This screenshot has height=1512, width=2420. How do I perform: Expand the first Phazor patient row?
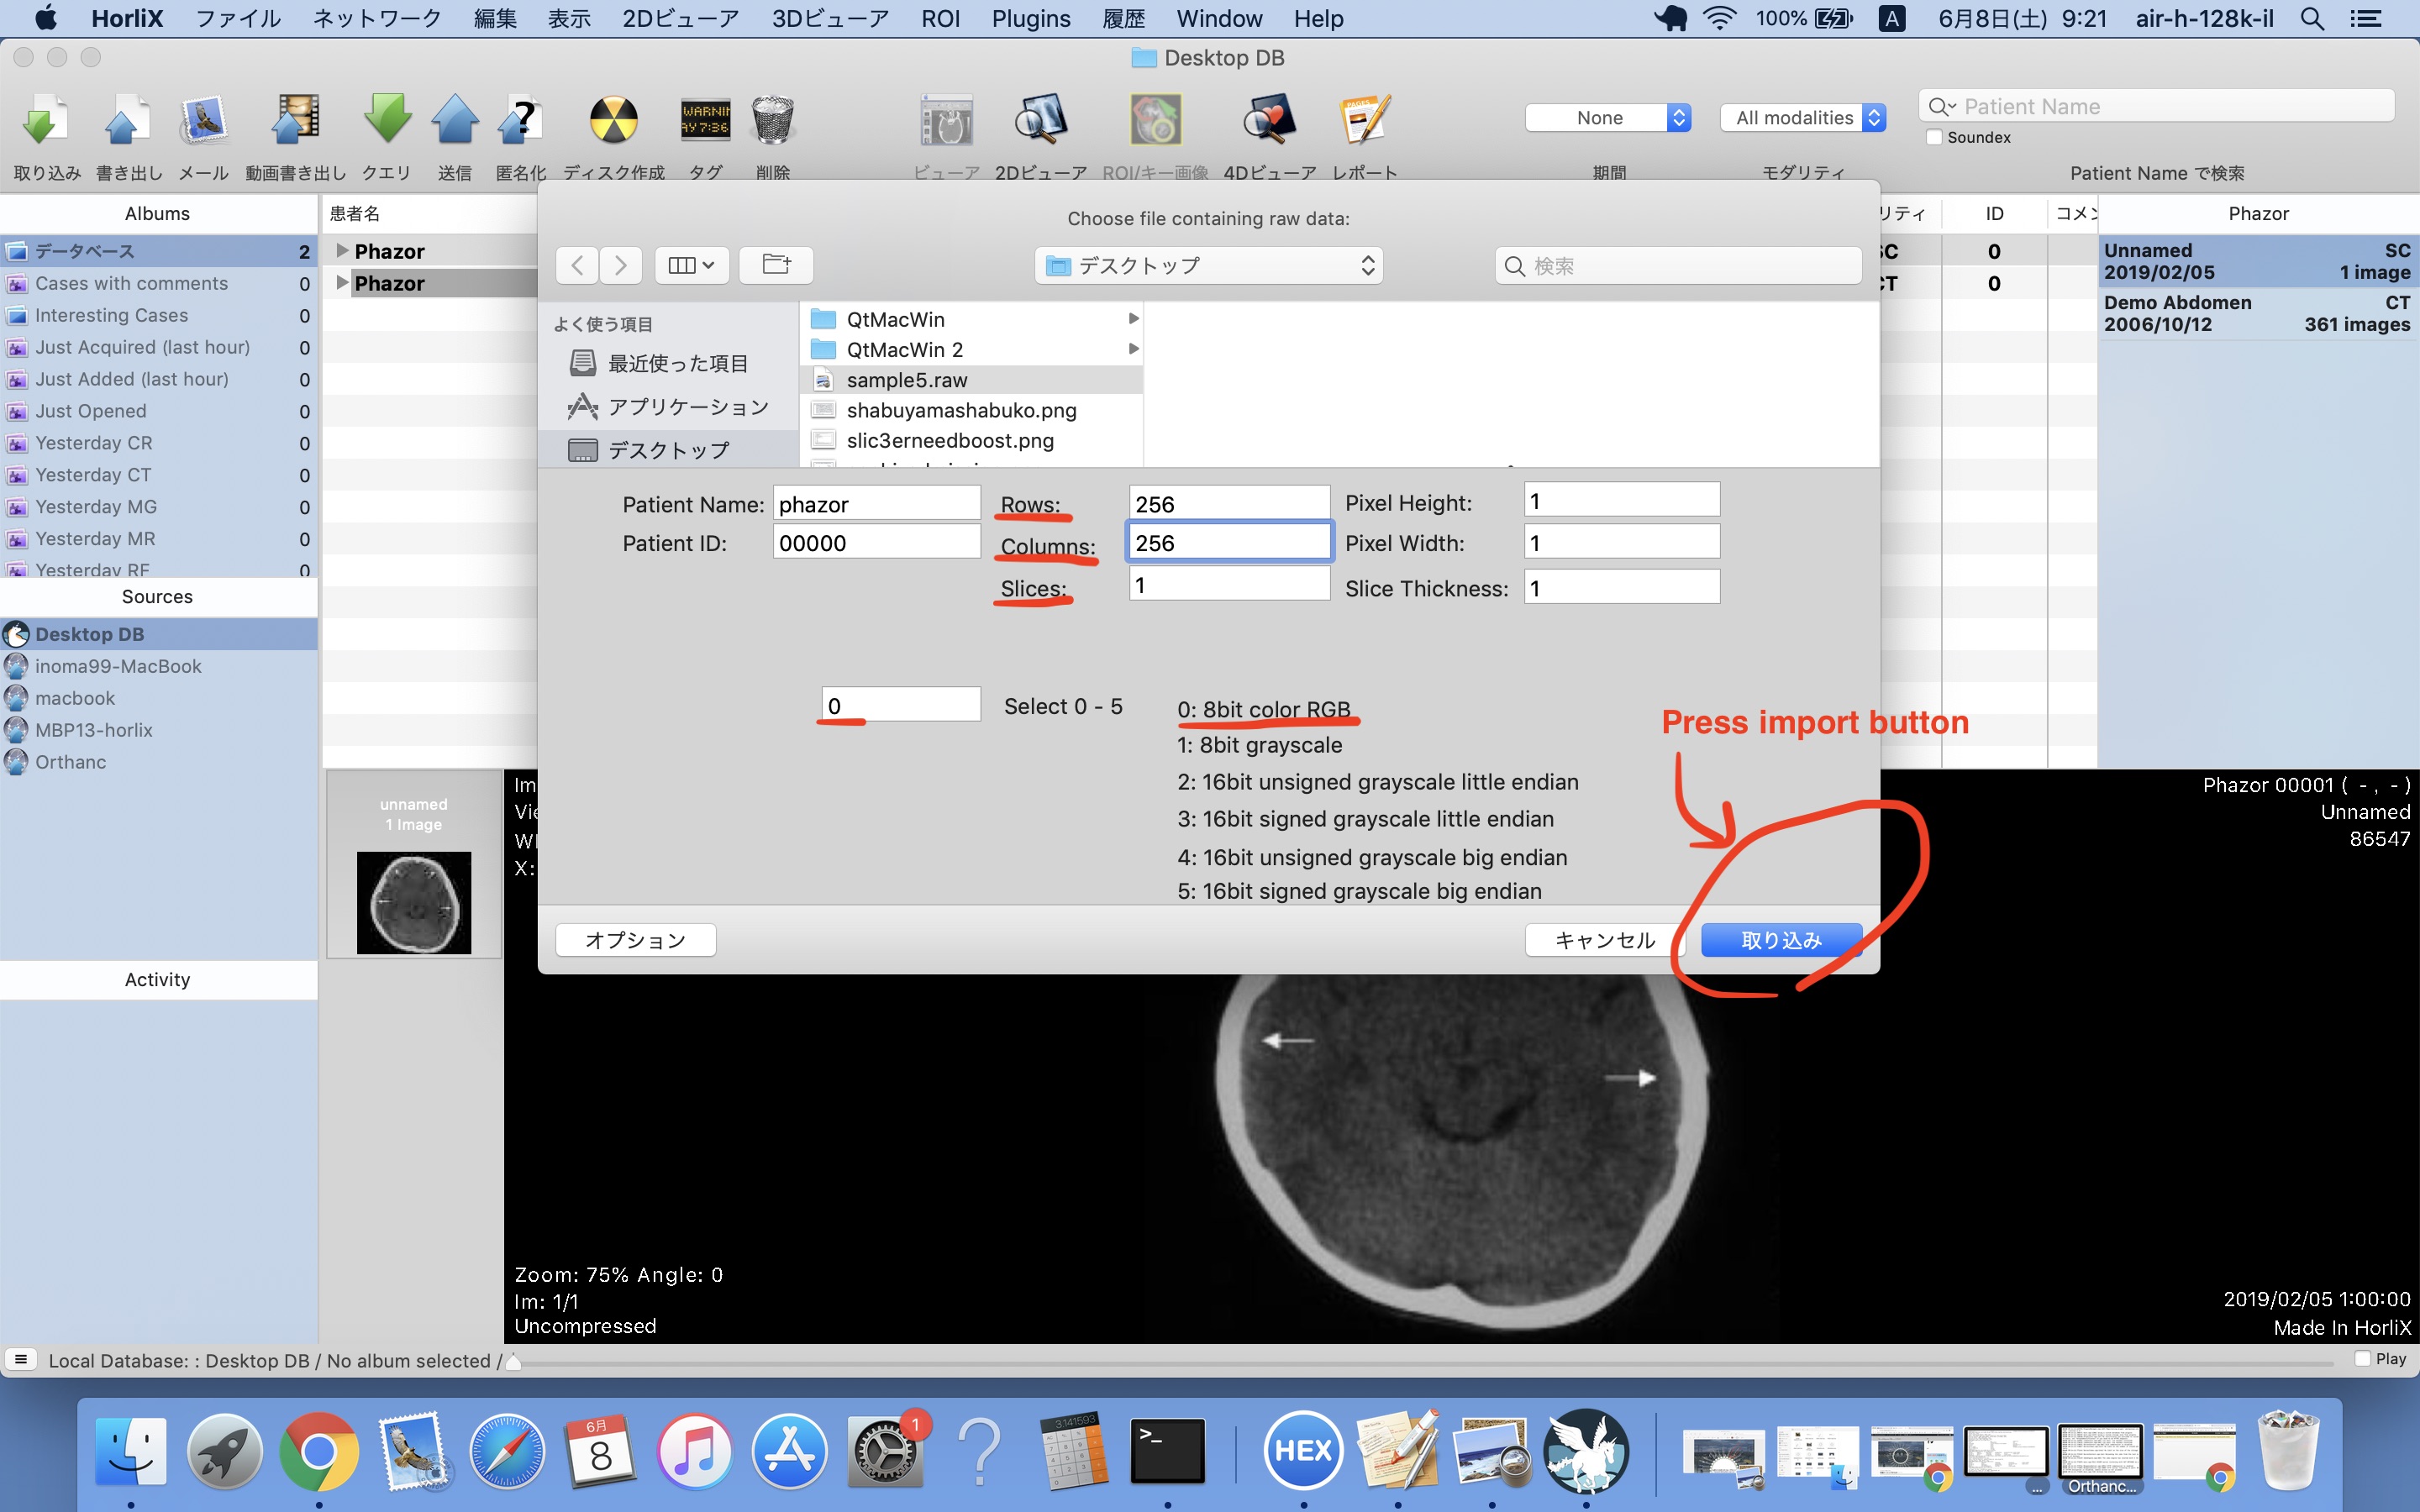342,250
